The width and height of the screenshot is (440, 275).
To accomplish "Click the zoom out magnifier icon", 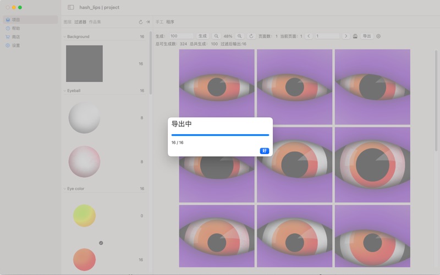I will click(x=216, y=36).
